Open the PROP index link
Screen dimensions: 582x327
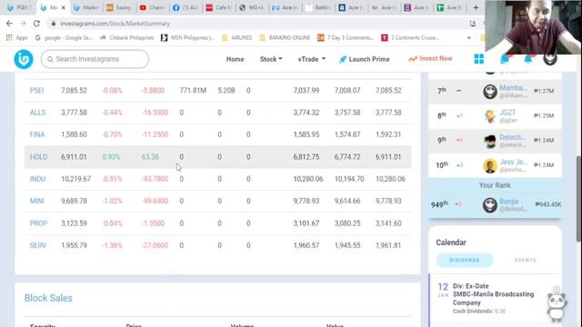[38, 223]
